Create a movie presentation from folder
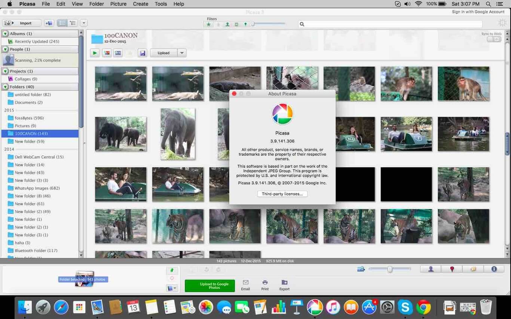The image size is (511, 319). (118, 53)
